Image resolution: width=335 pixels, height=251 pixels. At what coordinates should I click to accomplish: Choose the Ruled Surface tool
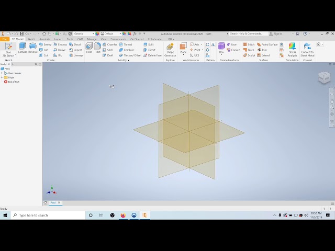267,44
